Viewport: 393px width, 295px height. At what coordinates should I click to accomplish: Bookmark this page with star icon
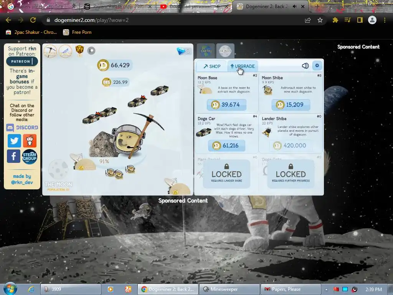[x=320, y=20]
